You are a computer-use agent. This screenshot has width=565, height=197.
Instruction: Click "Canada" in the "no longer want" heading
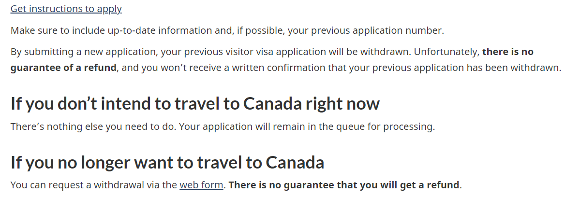point(295,163)
